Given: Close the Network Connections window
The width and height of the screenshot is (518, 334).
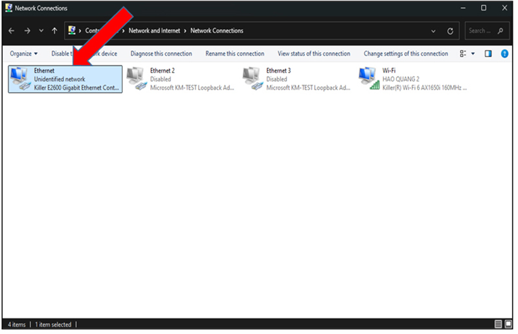Looking at the screenshot, I should point(504,8).
